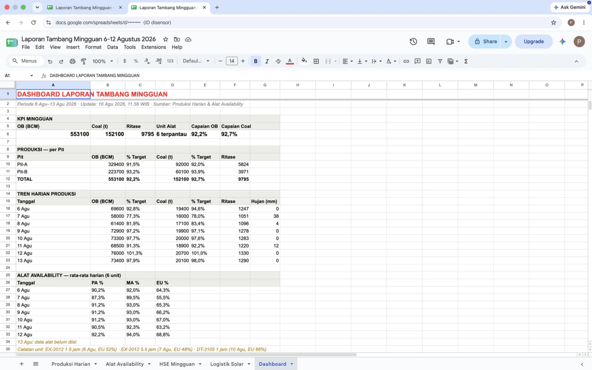
Task: Open the Extensions menu
Action: pos(154,47)
